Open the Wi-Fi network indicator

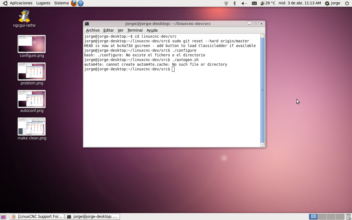click(x=226, y=3)
